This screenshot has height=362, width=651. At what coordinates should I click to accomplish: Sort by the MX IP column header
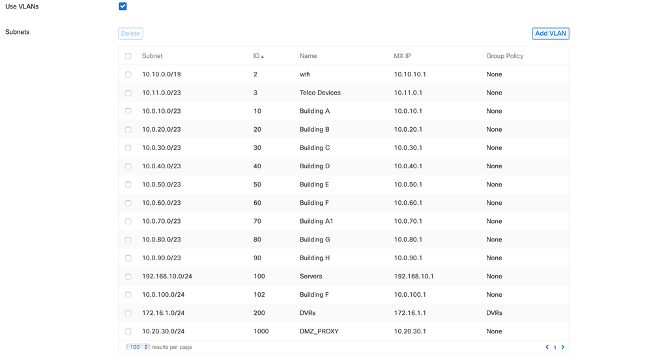[x=402, y=56]
